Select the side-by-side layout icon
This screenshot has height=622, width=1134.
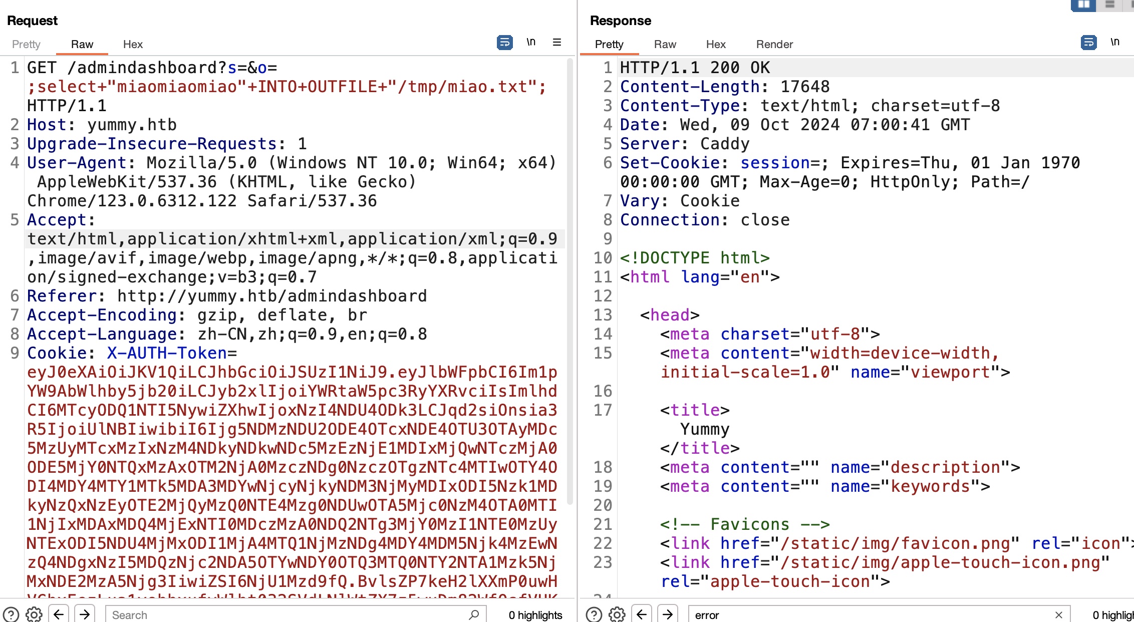tap(1083, 5)
